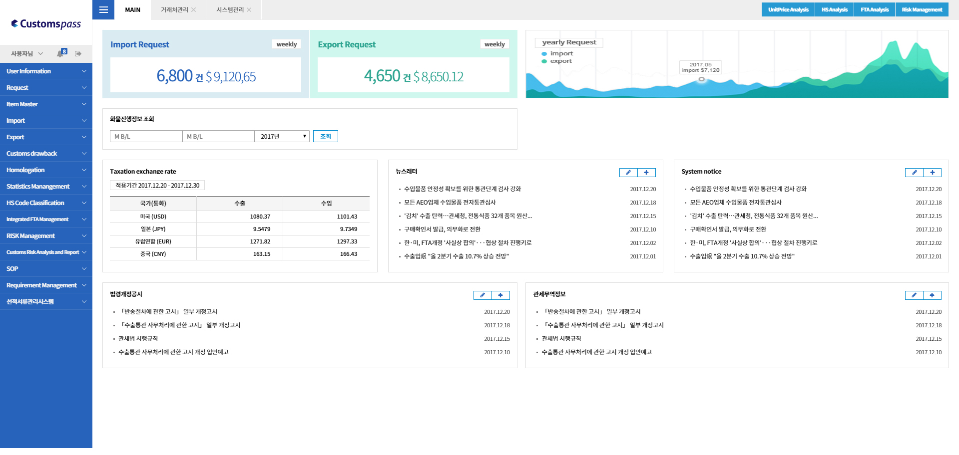Expand Customs Risk Analysis and Report menu
The image size is (959, 455).
(46, 252)
